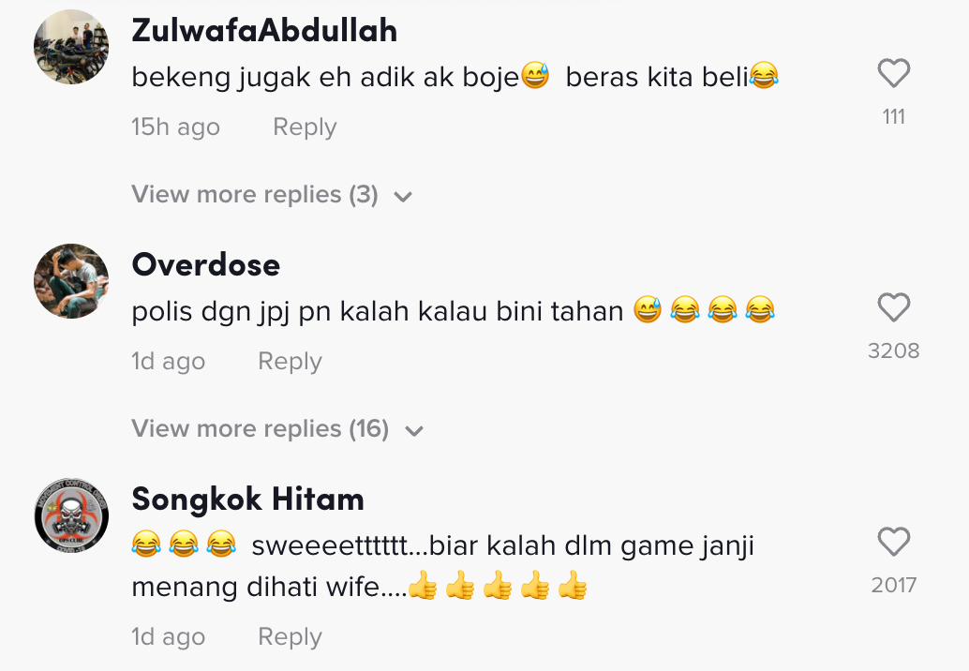Like ZulwafaAbdullah's comment with the heart
Screen dimensions: 969x671
(x=894, y=73)
